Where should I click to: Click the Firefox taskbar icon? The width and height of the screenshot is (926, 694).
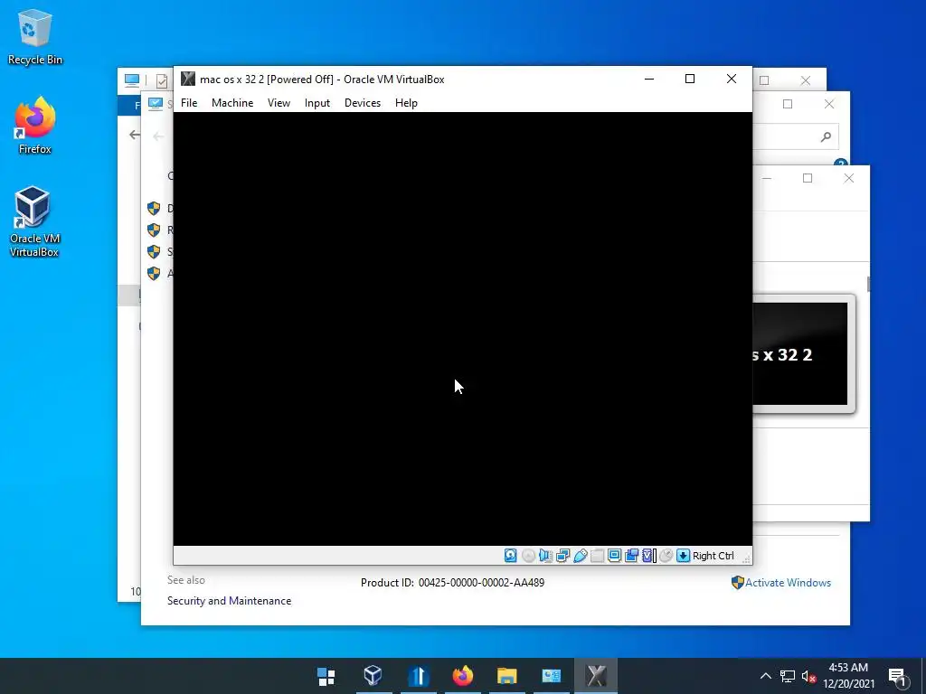point(463,676)
